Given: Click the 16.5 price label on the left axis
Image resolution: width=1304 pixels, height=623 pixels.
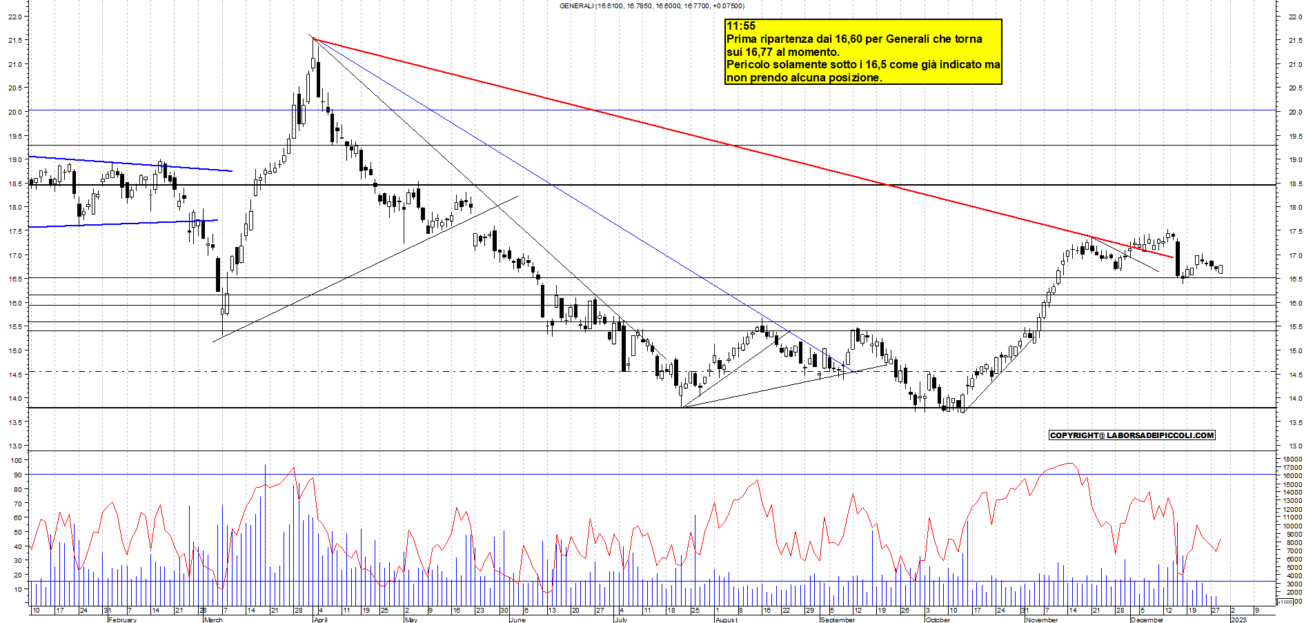Looking at the screenshot, I should 14,279.
